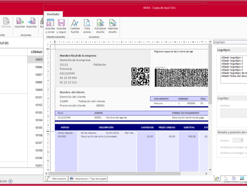Click the Importar diseño icon
This screenshot has height=186, width=247.
pos(113,23)
